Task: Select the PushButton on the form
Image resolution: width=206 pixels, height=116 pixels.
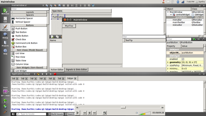Action: click(58, 17)
